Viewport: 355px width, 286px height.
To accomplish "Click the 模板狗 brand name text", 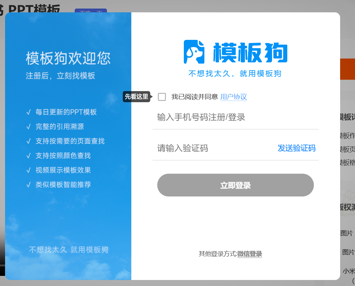I will click(250, 52).
